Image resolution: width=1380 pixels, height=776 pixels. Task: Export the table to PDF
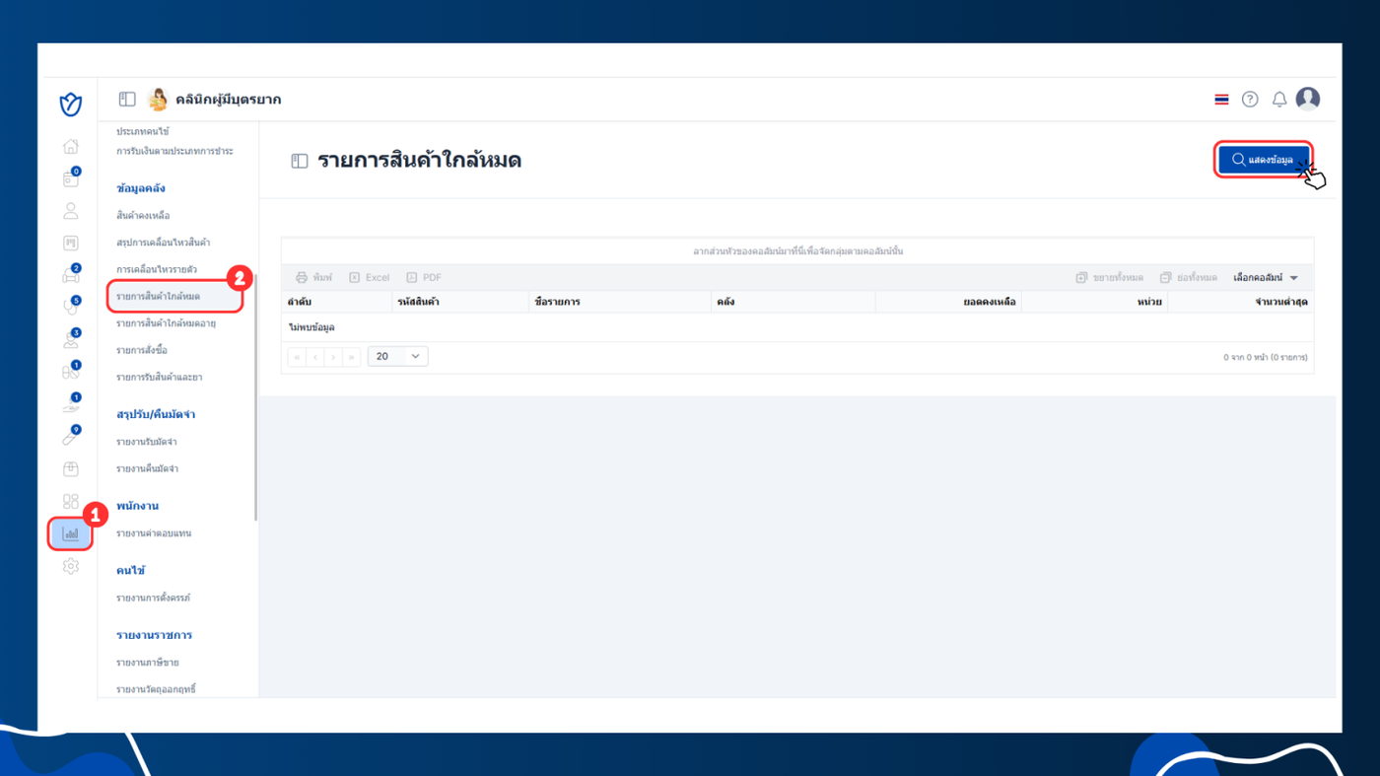pos(424,278)
